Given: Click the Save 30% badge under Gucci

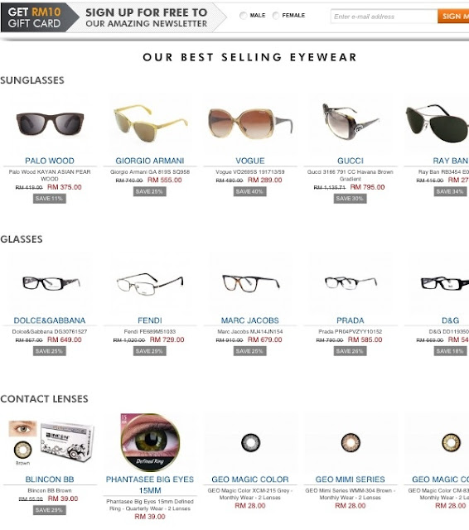Looking at the screenshot, I should [x=350, y=199].
